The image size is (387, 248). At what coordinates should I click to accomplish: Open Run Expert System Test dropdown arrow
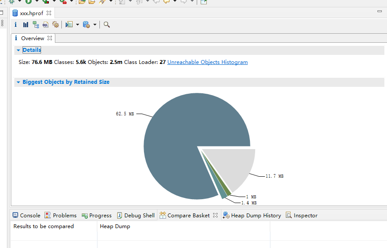[x=77, y=25]
